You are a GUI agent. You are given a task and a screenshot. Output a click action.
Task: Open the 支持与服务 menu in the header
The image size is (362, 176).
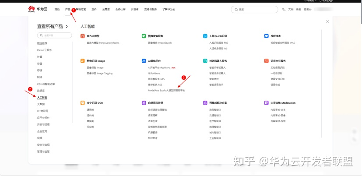pyautogui.click(x=151, y=10)
